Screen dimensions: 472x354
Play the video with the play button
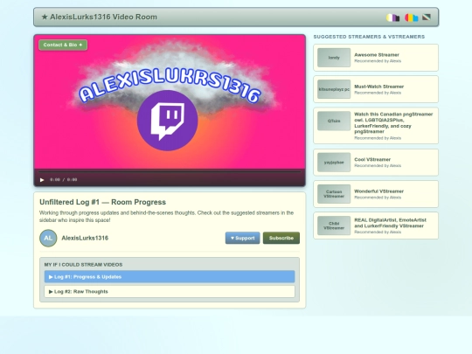pos(42,180)
